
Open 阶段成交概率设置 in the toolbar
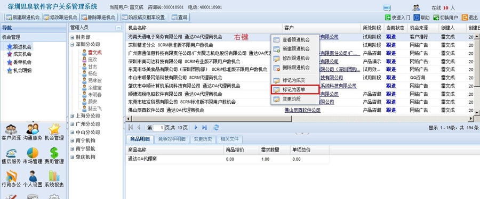143,18
